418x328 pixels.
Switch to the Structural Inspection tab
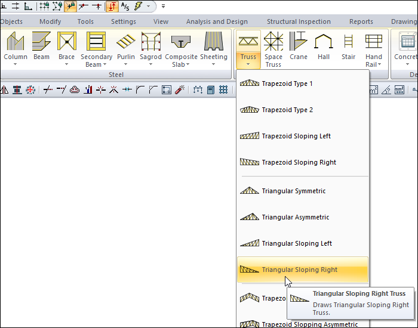pyautogui.click(x=299, y=21)
